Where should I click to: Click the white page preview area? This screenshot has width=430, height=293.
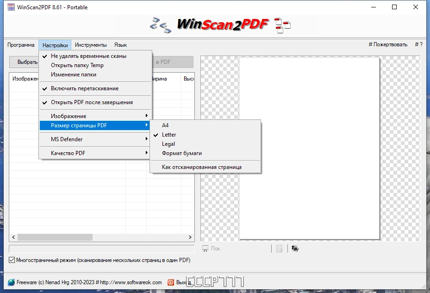point(309,149)
